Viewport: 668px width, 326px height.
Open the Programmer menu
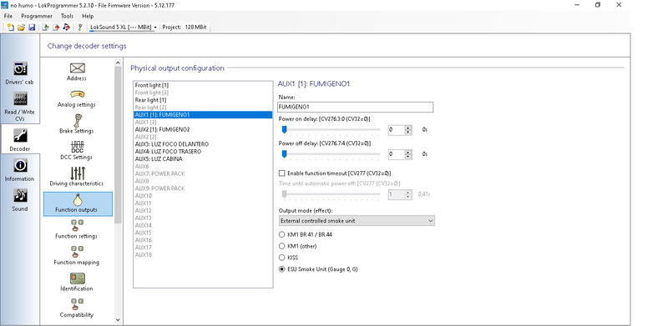(x=37, y=16)
